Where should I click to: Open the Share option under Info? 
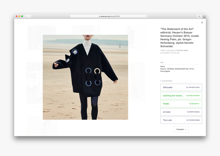[x=162, y=67]
